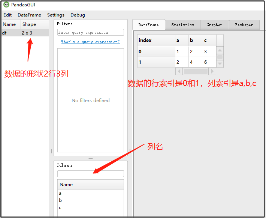Switch to the DataFrame tab
The height and width of the screenshot is (218, 266).
(x=149, y=25)
